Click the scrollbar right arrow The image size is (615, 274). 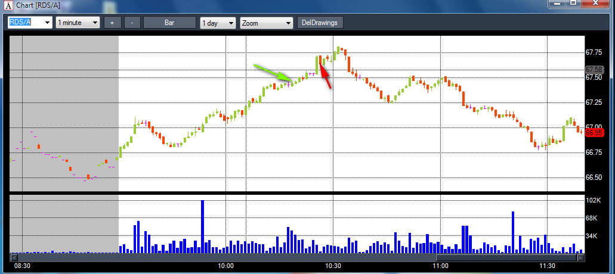tap(581, 257)
